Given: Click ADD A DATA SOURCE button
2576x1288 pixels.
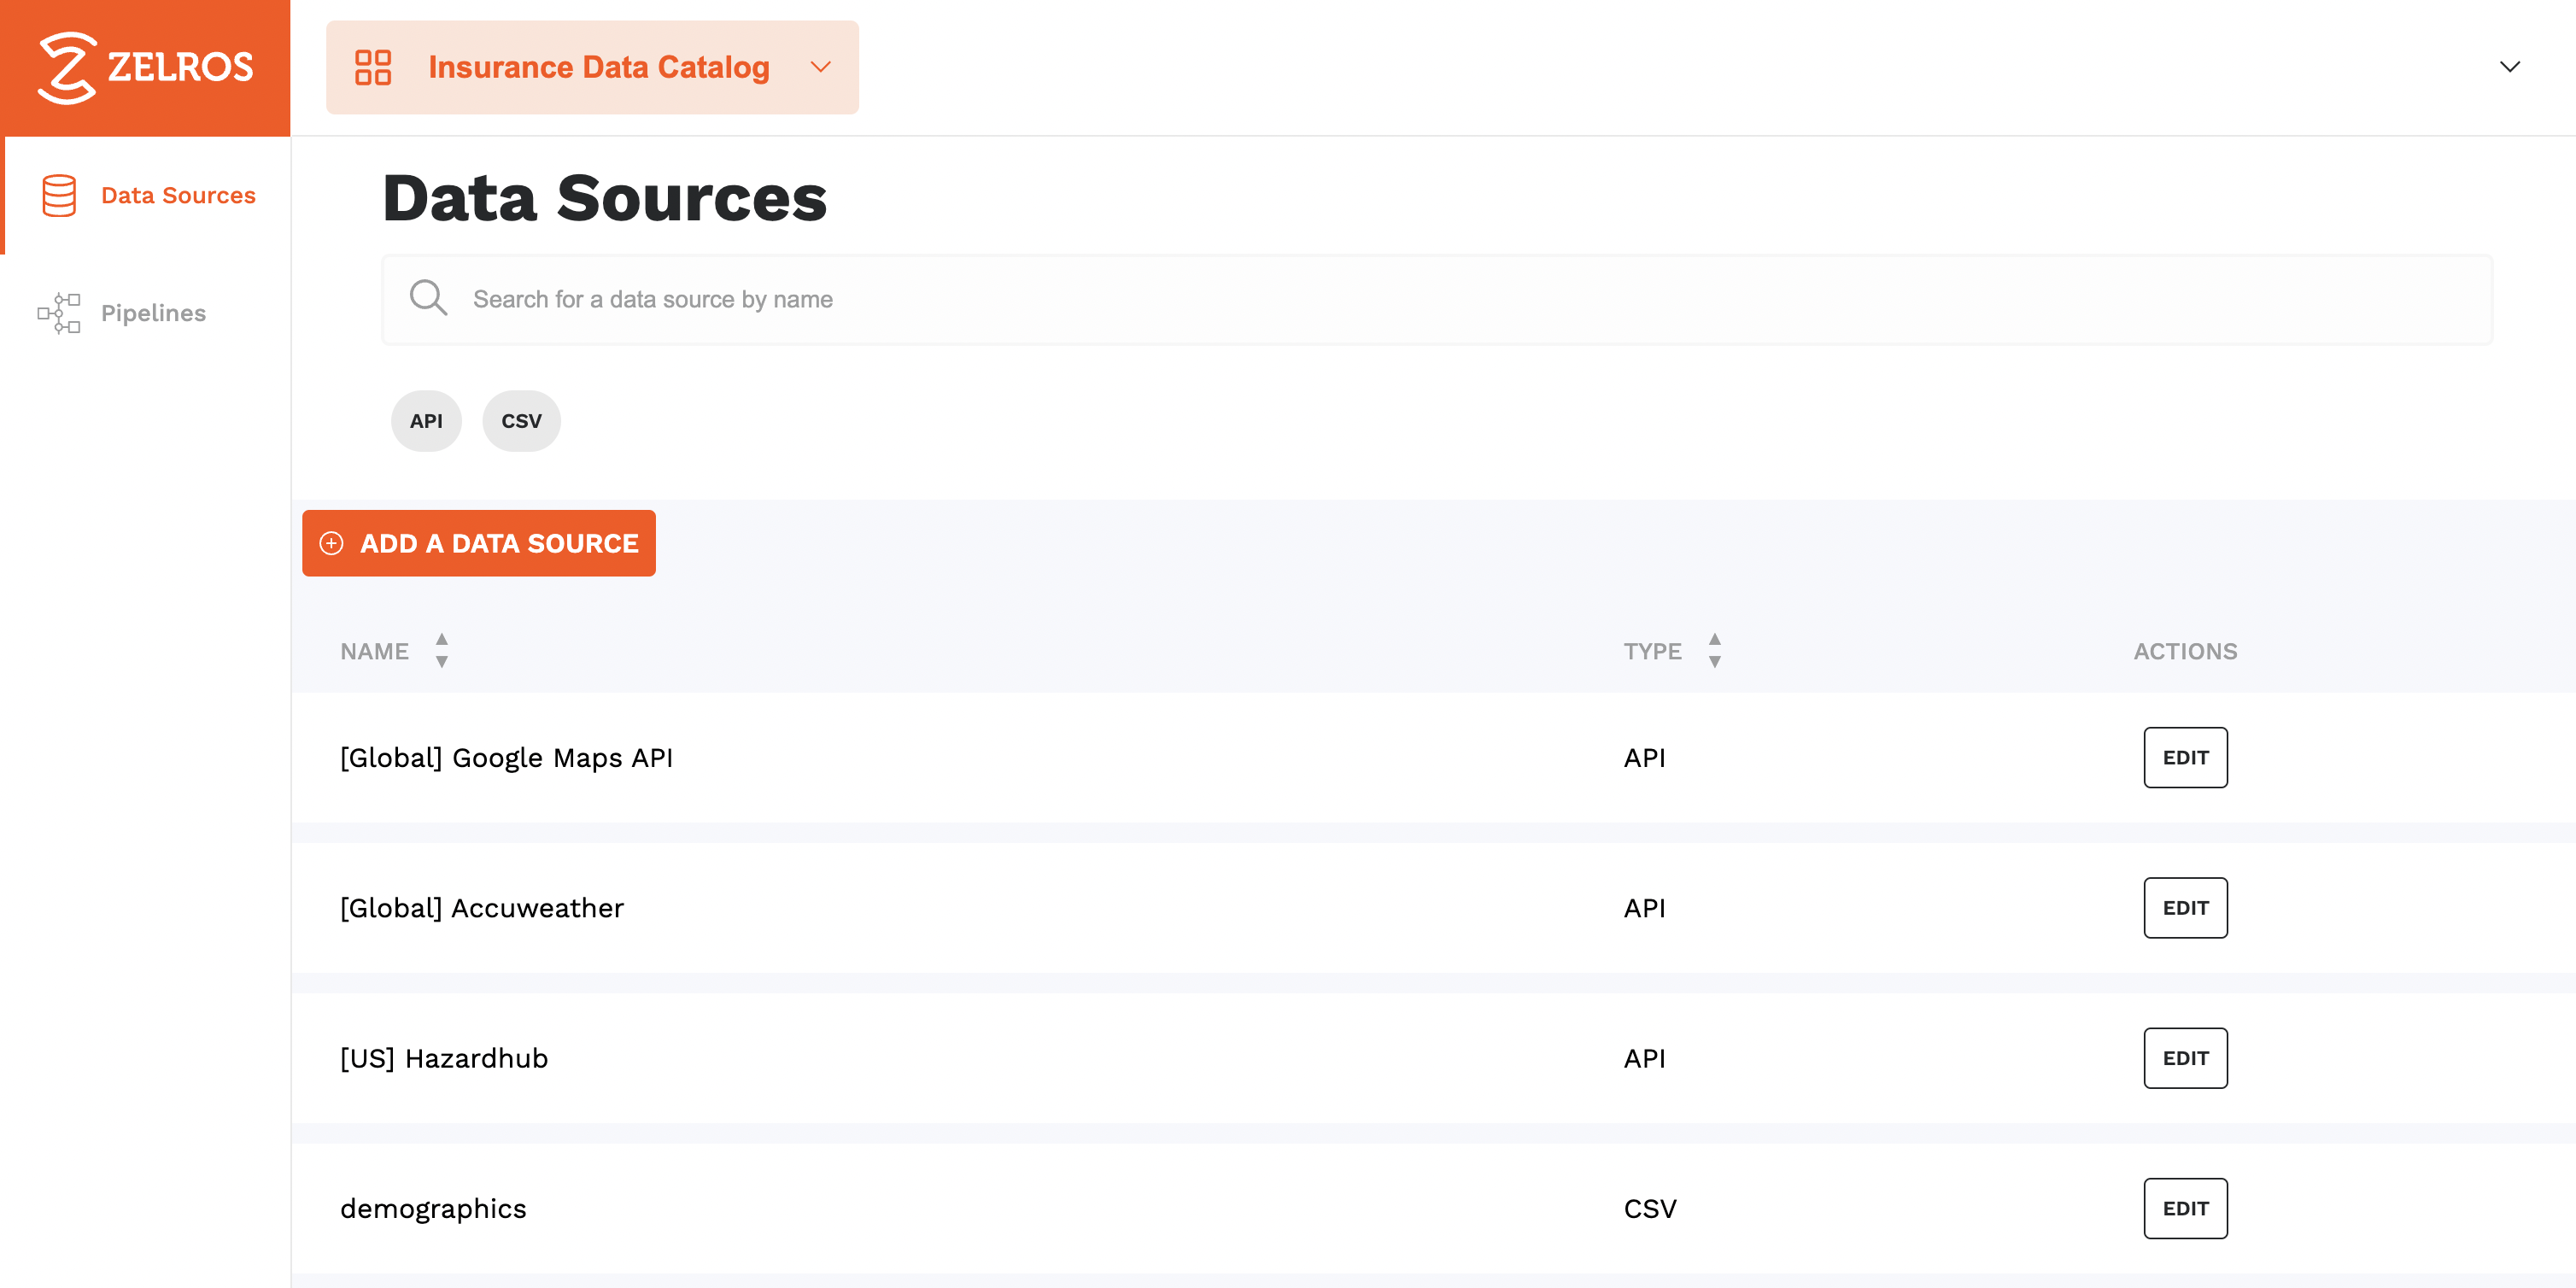Looking at the screenshot, I should [478, 544].
